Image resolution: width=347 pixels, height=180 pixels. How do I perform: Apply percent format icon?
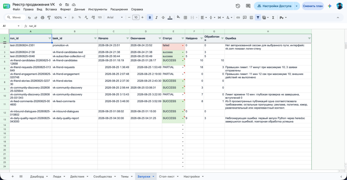(80, 18)
